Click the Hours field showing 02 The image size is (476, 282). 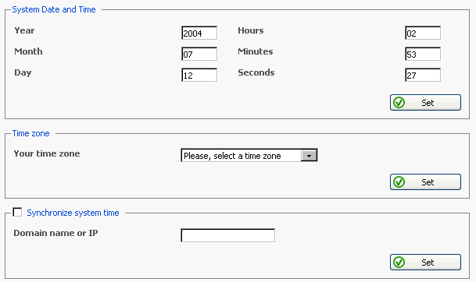[x=423, y=33]
